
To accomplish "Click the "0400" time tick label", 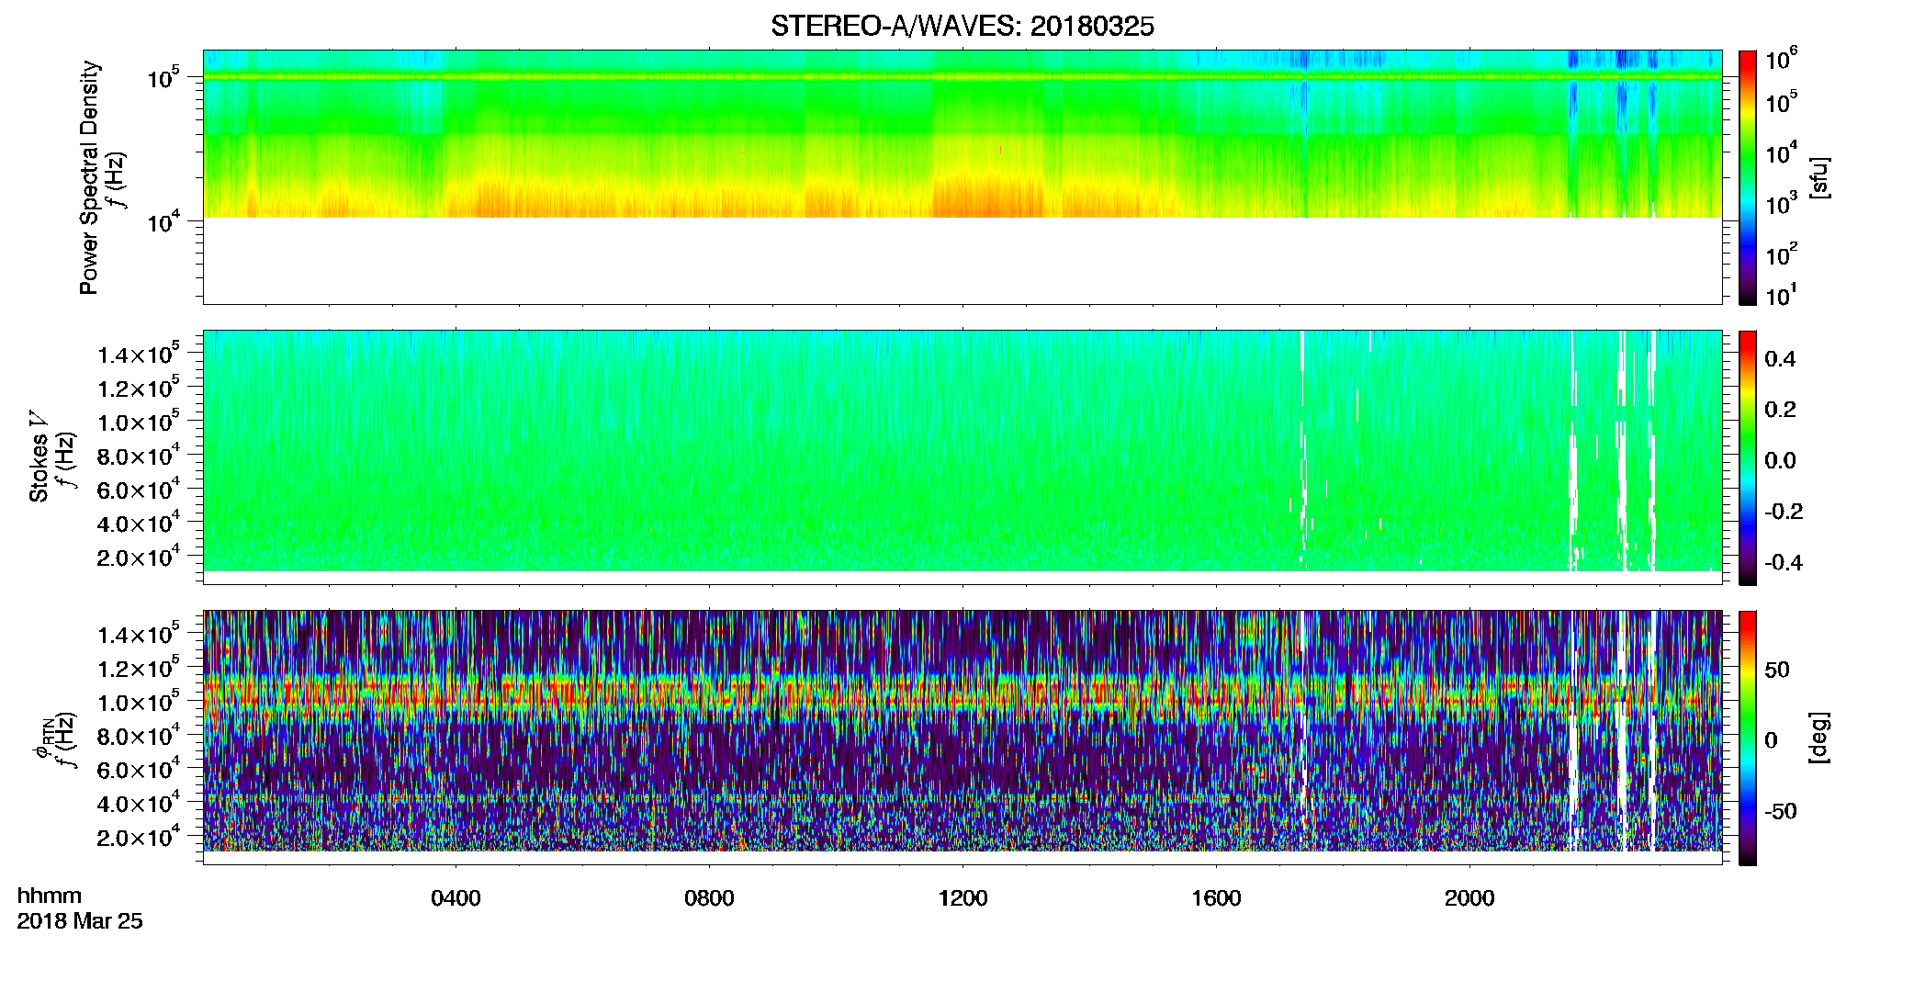I will pyautogui.click(x=456, y=898).
